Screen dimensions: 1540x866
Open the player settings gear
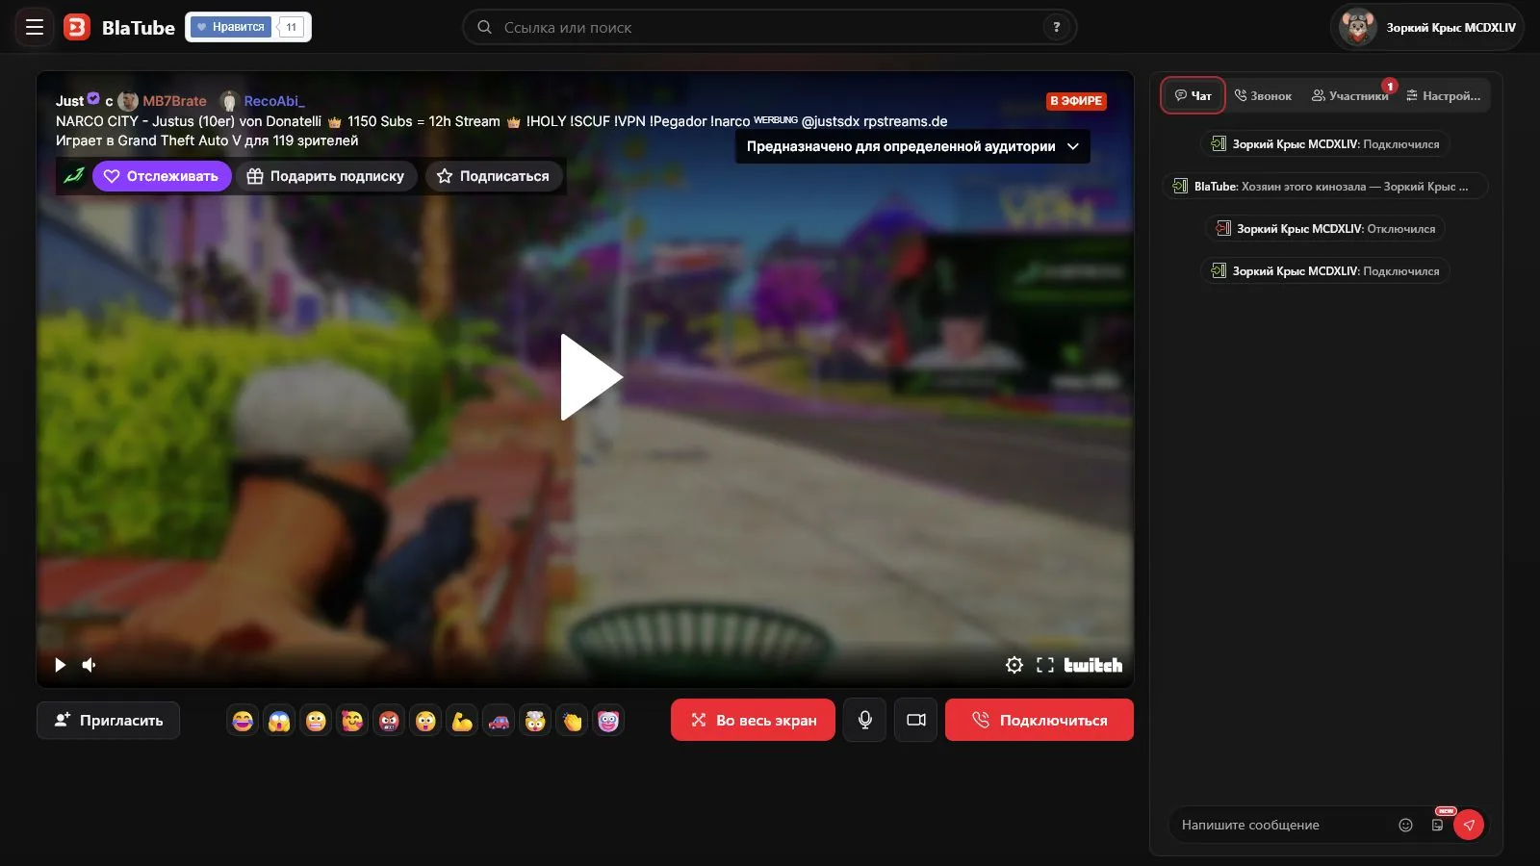[x=1014, y=665]
